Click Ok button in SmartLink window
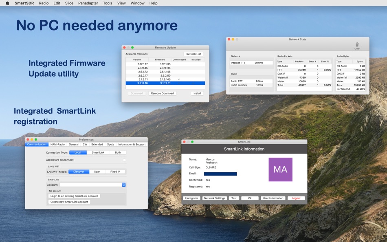This screenshot has height=242, width=387. [250, 198]
